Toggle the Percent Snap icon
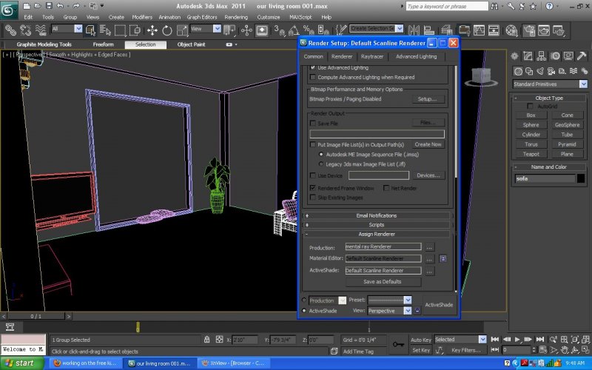This screenshot has width=592, height=370. click(x=308, y=30)
